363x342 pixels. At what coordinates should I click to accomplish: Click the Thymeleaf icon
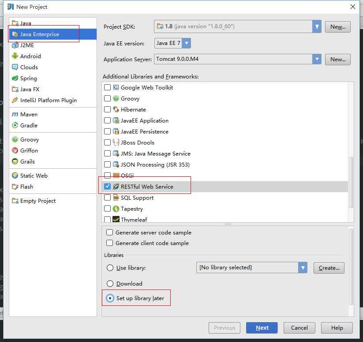(116, 219)
